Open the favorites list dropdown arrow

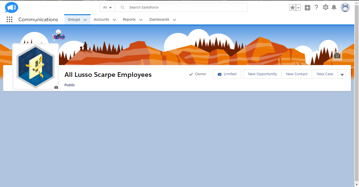[298, 8]
